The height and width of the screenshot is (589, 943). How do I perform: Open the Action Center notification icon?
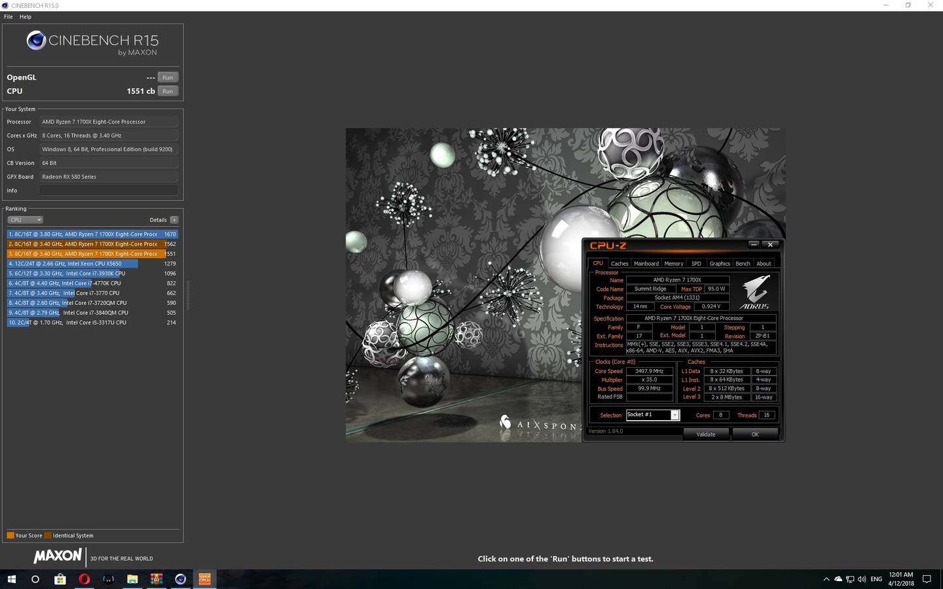pyautogui.click(x=927, y=579)
